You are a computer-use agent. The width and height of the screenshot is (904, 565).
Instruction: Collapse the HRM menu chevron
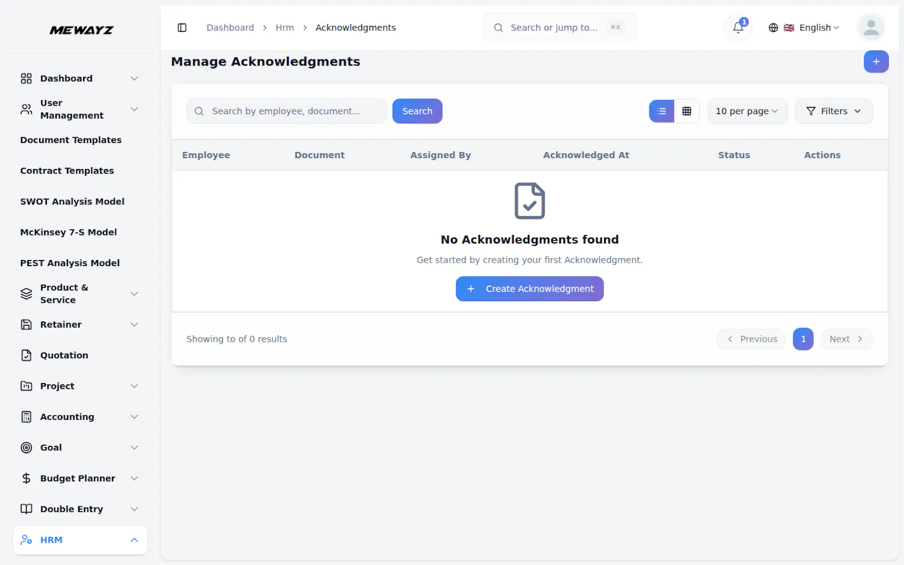(x=134, y=540)
